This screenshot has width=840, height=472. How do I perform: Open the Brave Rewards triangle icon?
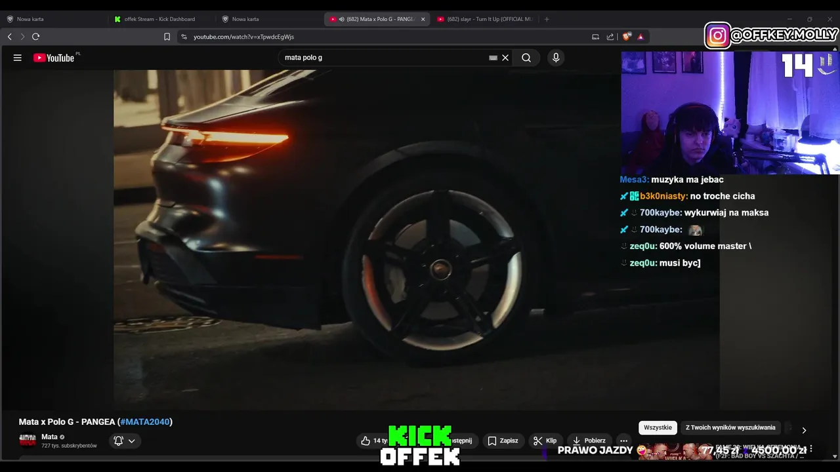tap(640, 37)
